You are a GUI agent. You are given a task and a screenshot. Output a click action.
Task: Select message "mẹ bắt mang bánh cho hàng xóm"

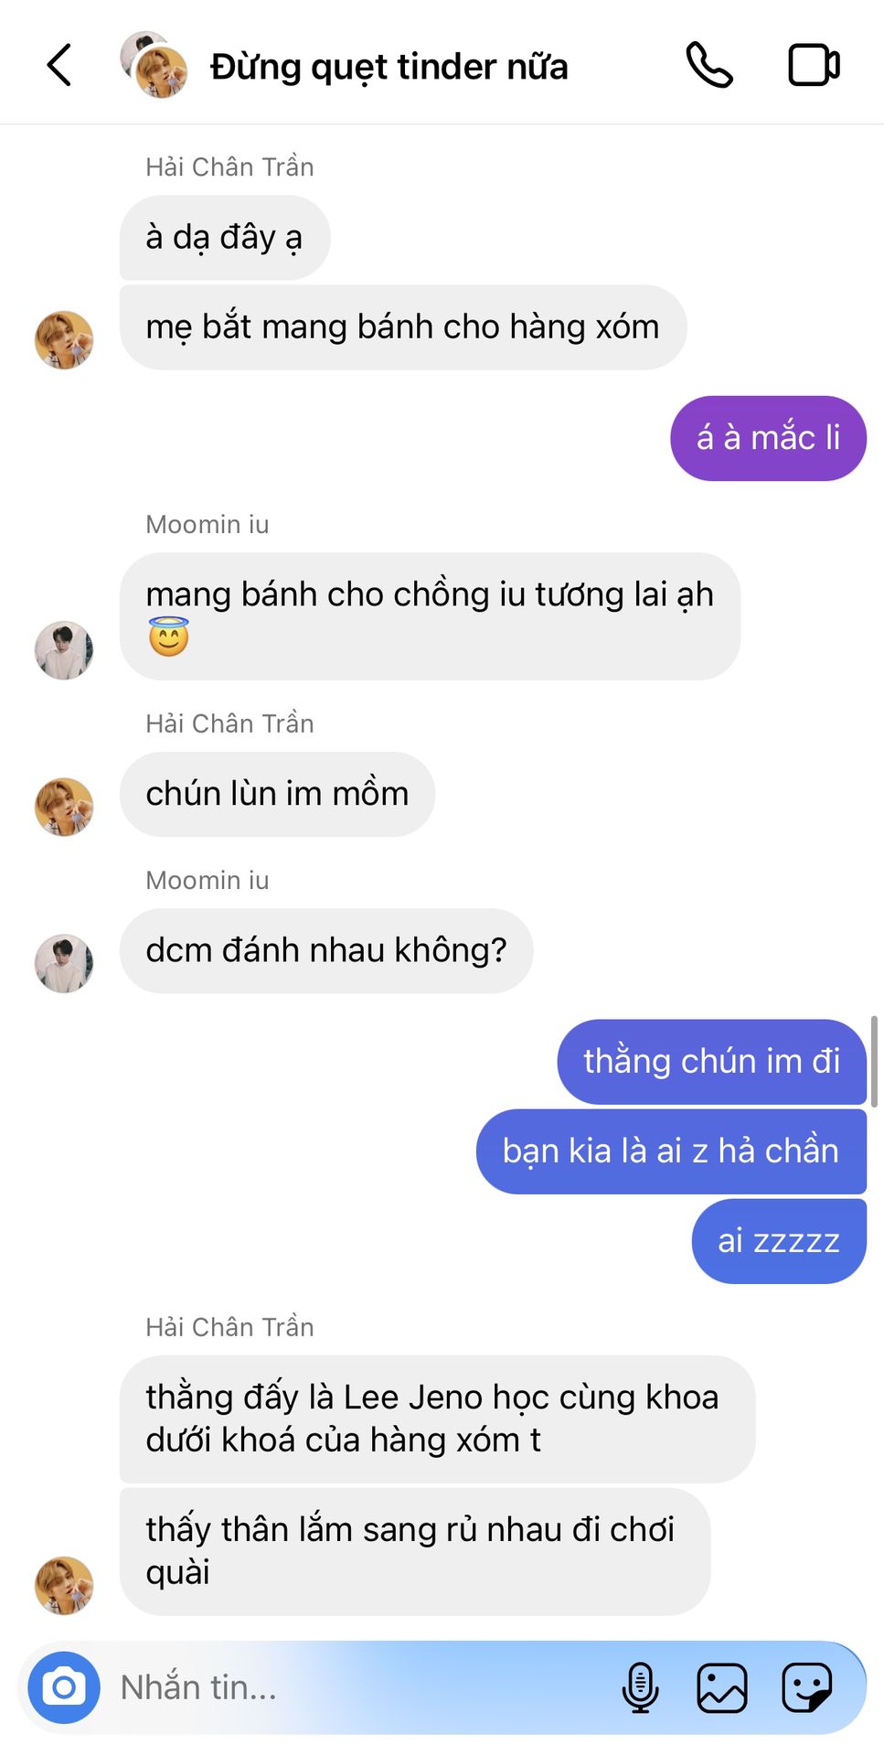[x=403, y=327]
